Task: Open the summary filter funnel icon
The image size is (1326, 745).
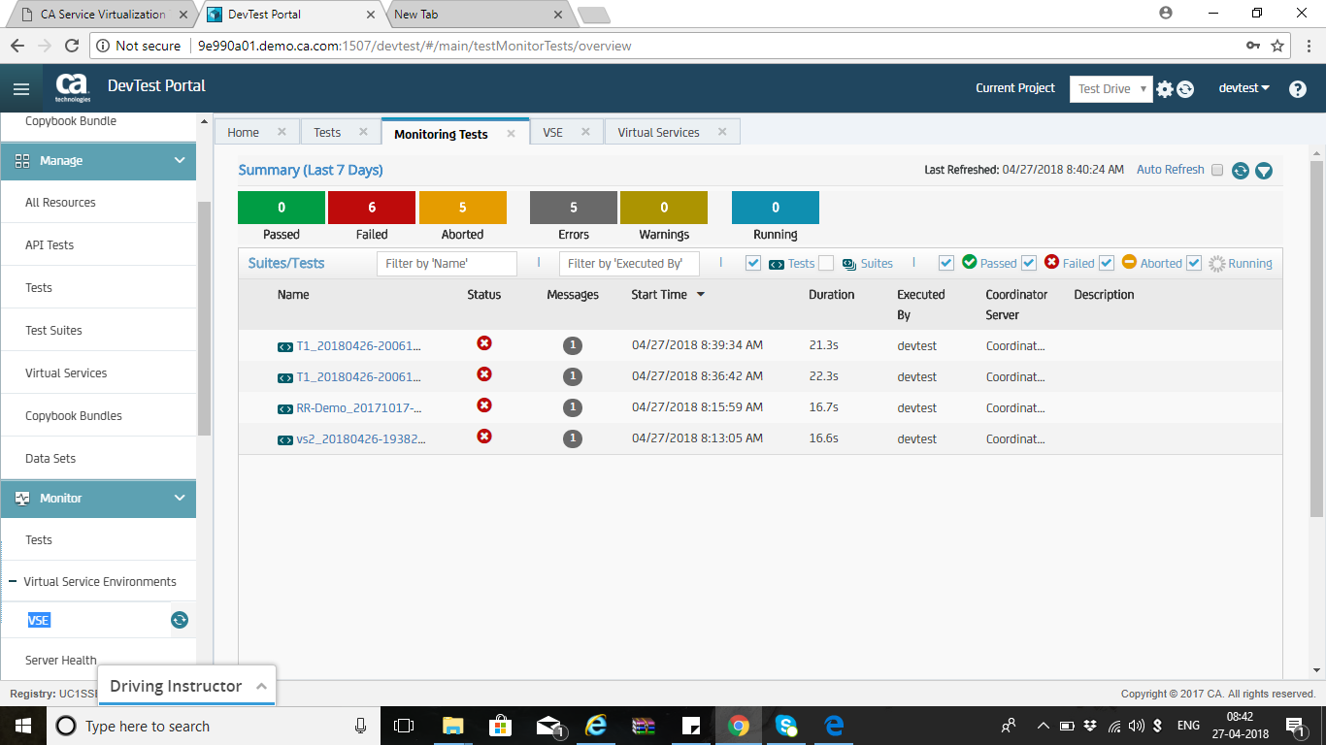Action: tap(1263, 171)
